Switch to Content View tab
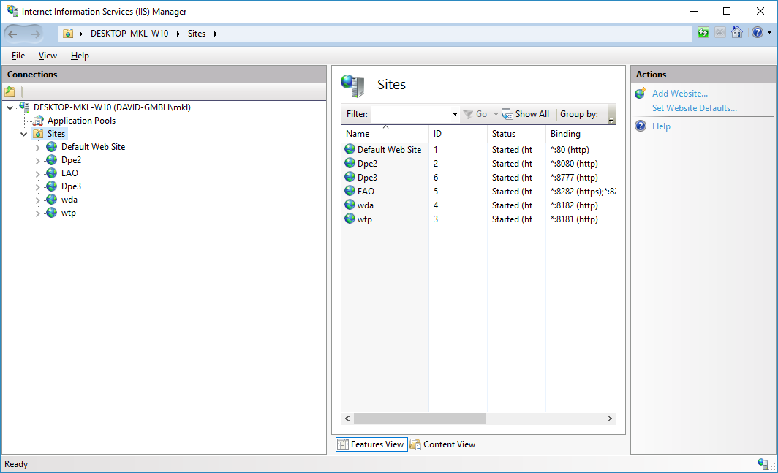 click(443, 444)
